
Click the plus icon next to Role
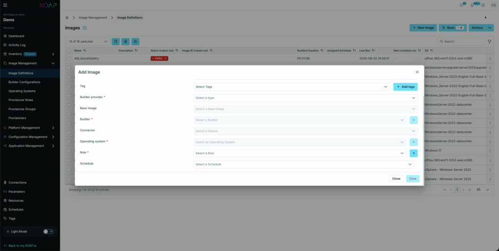point(414,153)
